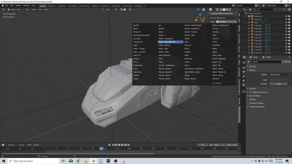Open the Output properties tab icon

coord(244,72)
